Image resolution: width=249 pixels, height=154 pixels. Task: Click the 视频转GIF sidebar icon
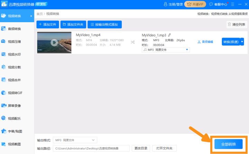pyautogui.click(x=3, y=93)
